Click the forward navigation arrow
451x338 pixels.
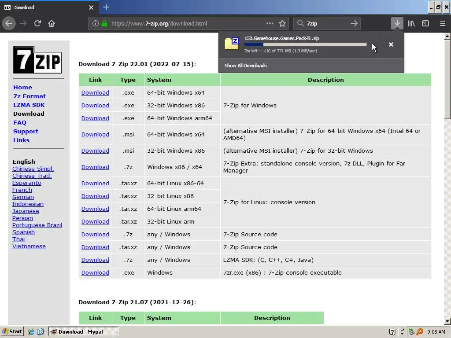23,23
